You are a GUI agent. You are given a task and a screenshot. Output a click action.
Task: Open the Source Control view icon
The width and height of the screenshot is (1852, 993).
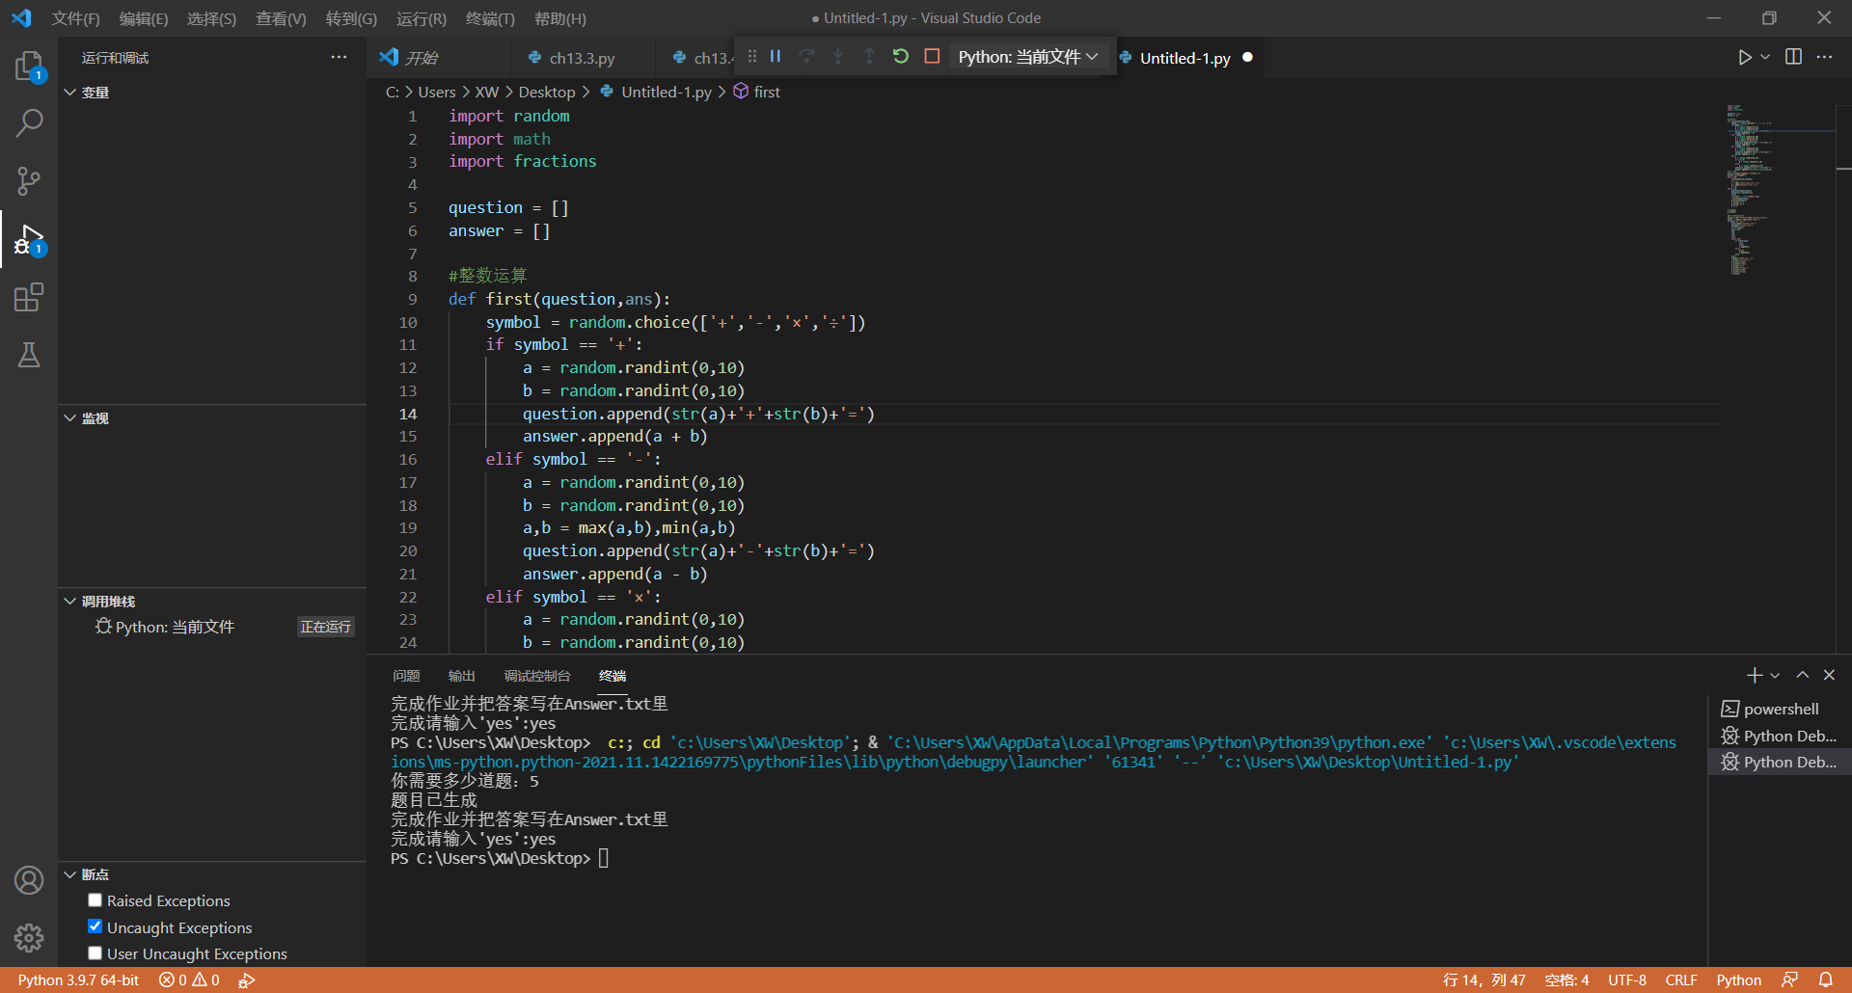[x=29, y=181]
